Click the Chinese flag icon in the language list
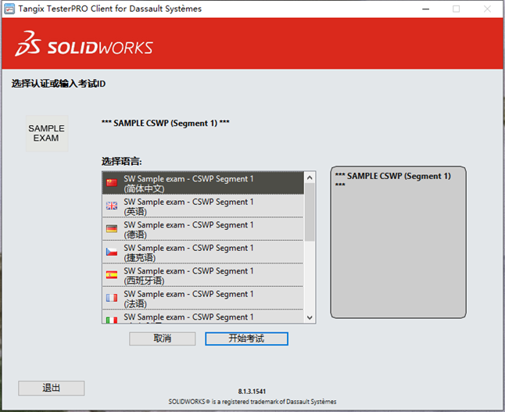This screenshot has width=505, height=412. pos(111,183)
